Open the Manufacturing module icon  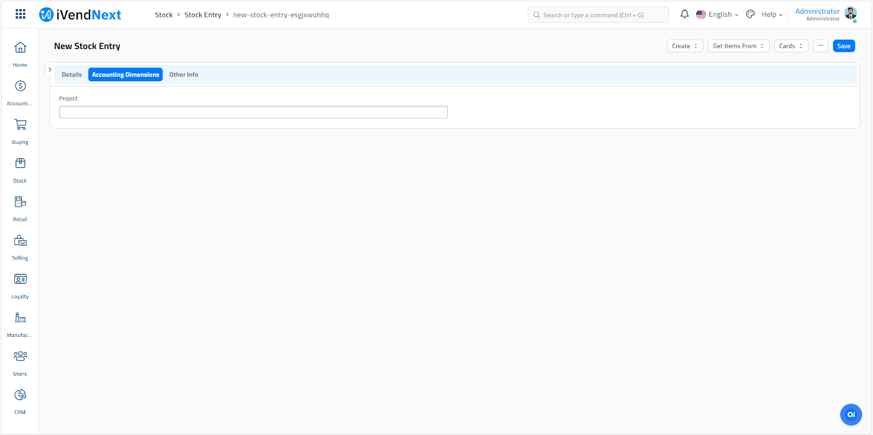(x=20, y=318)
